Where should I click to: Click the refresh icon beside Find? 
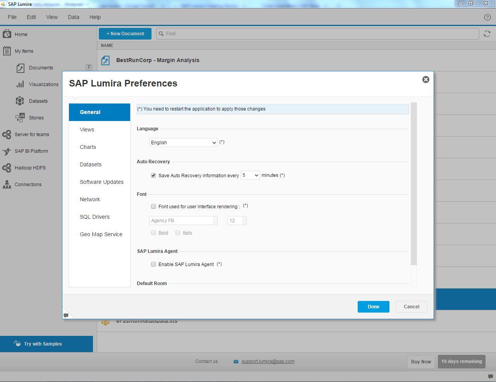click(x=487, y=34)
